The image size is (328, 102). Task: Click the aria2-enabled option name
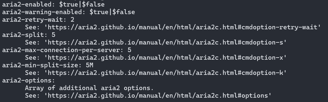point(27,4)
